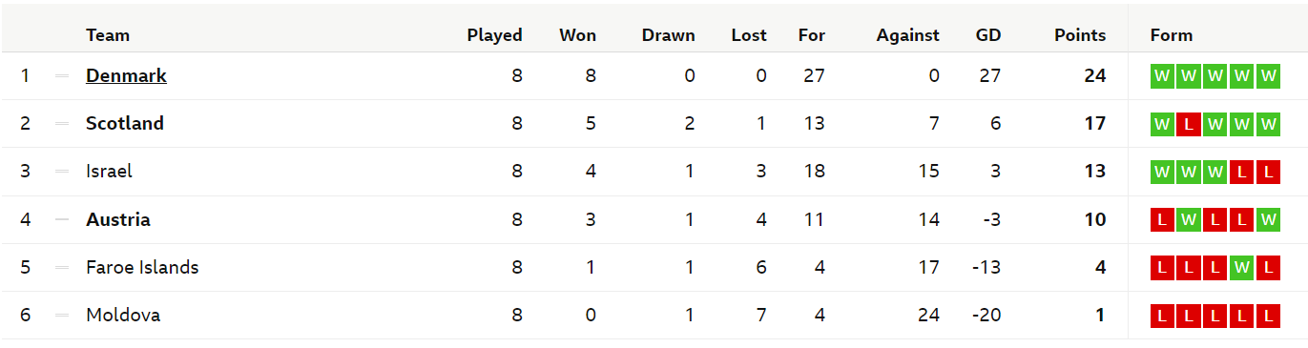
Task: Open the Austria team link
Action: pos(118,219)
